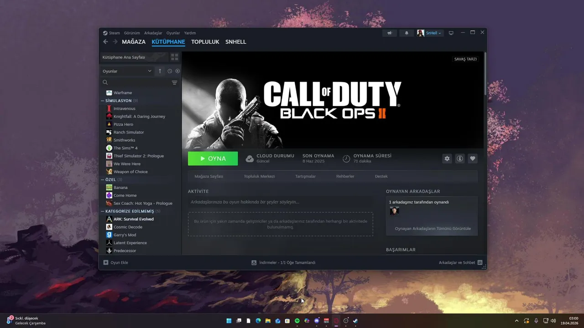Open the Oyunlar filter dropdown
584x328 pixels.
pyautogui.click(x=127, y=71)
